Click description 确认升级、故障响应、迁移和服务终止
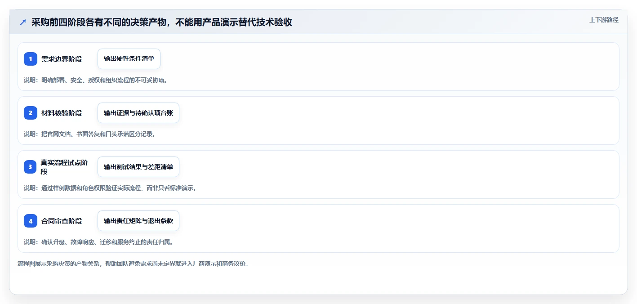 [98, 242]
